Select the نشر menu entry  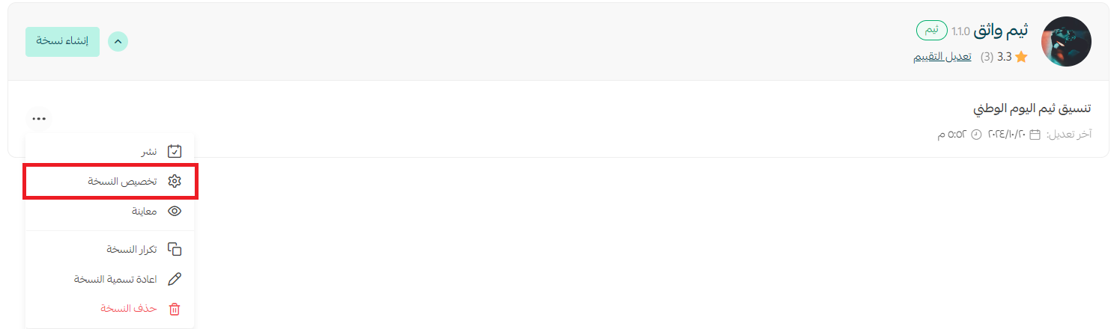click(149, 151)
